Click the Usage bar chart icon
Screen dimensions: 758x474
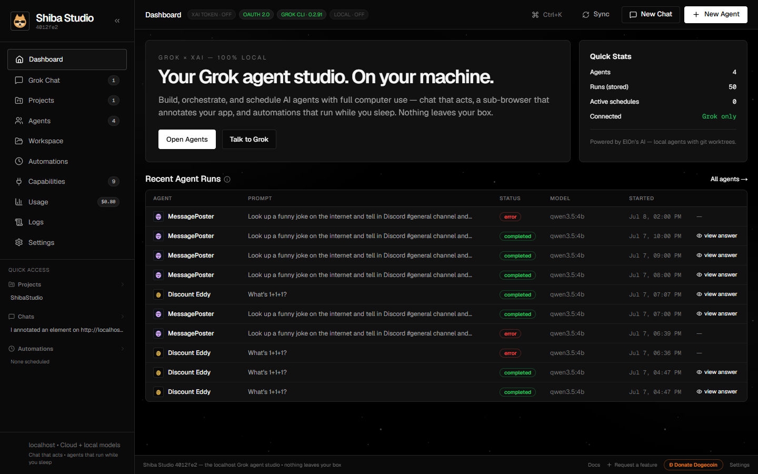pos(19,202)
